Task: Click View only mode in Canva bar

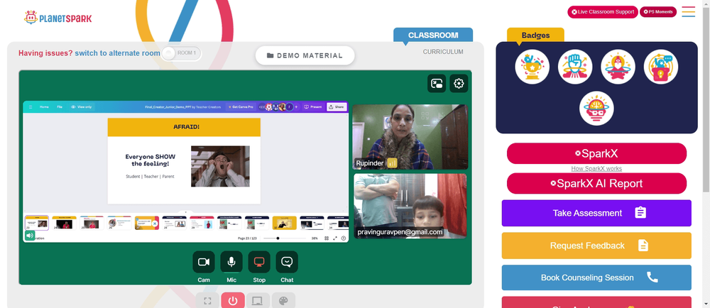Action: pyautogui.click(x=81, y=107)
